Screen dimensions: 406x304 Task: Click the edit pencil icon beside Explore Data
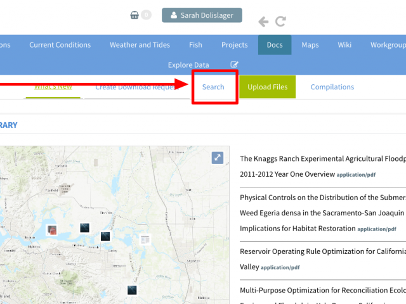tap(234, 65)
